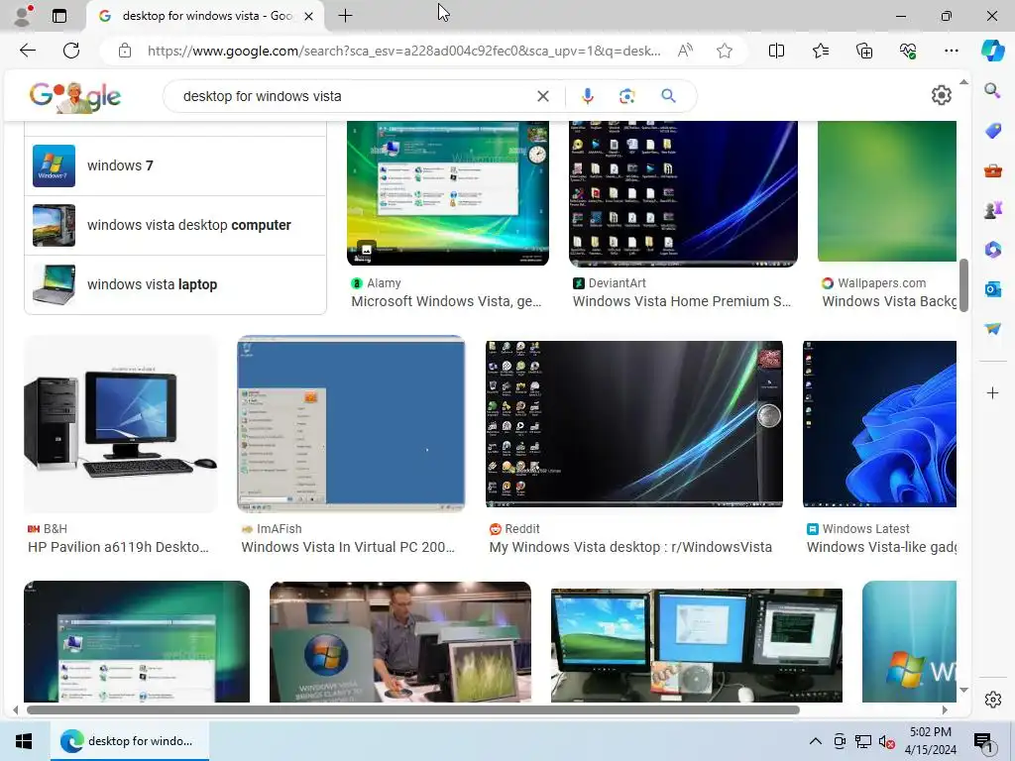Open Alamy Microsoft Windows Vista image
Screen dimensions: 1015x761
tap(448, 193)
